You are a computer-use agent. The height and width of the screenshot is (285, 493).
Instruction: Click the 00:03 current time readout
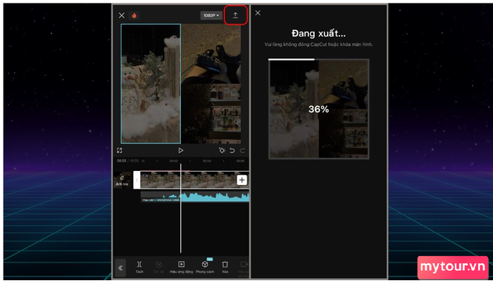121,160
